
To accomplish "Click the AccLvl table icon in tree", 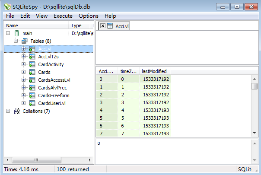I will click(x=32, y=49).
